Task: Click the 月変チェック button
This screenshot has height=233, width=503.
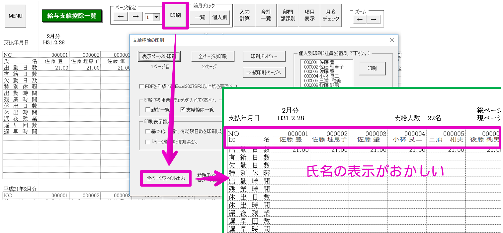Action: (331, 15)
